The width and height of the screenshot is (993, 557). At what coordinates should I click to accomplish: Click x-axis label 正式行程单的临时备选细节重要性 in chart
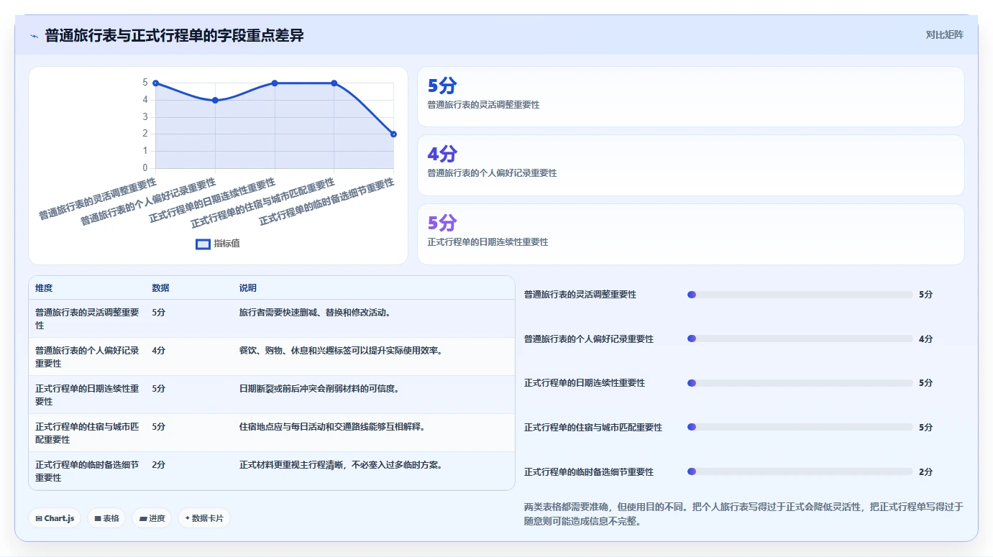[327, 203]
